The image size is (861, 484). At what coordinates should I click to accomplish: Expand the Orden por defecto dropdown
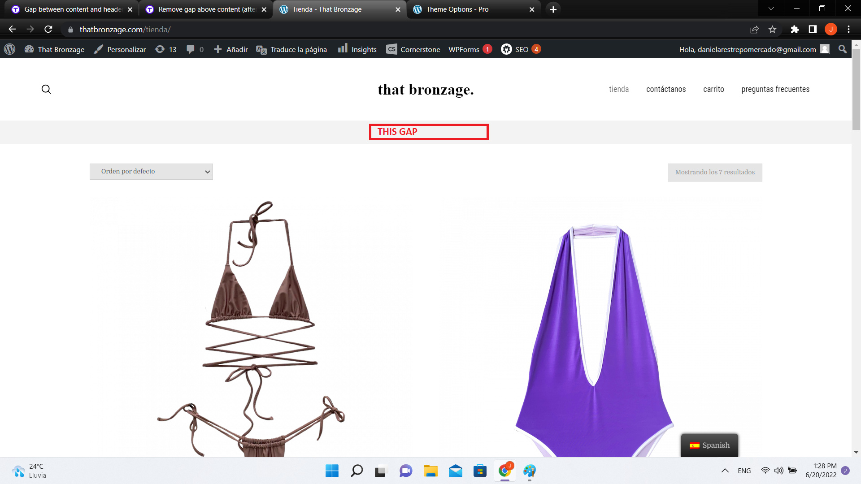click(151, 172)
